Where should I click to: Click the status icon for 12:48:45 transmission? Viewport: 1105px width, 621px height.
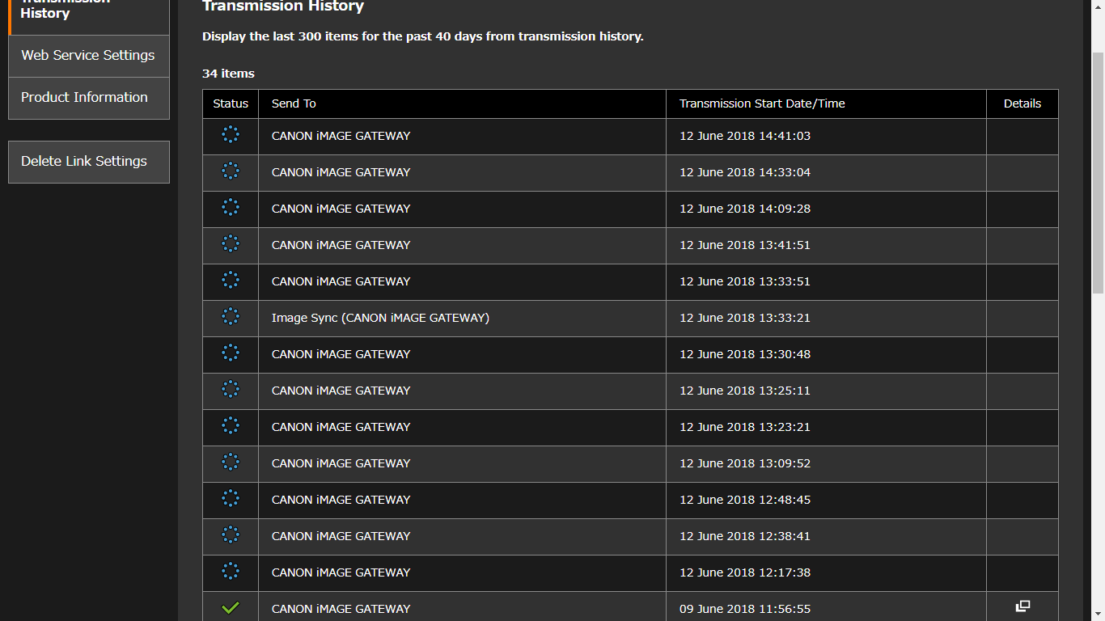231,499
